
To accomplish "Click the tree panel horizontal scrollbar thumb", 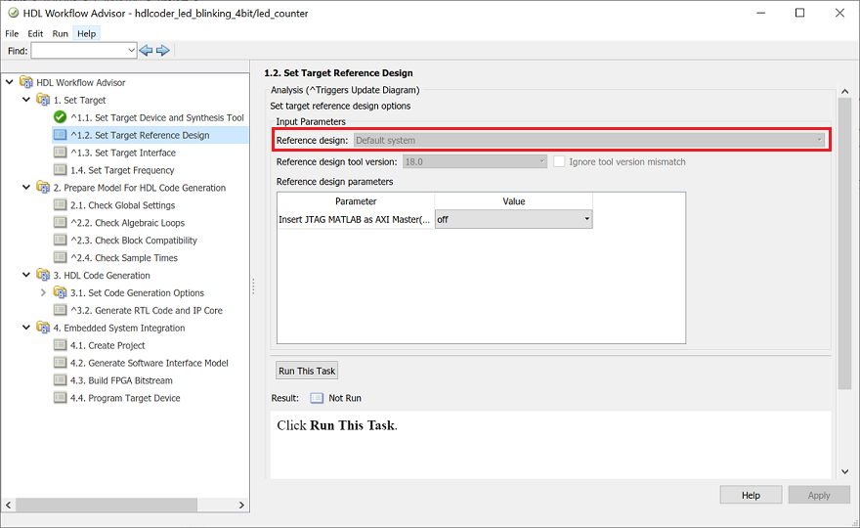I will pos(107,505).
